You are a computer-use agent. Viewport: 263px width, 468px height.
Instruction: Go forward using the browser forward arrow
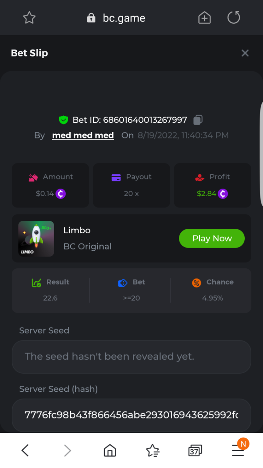68,451
